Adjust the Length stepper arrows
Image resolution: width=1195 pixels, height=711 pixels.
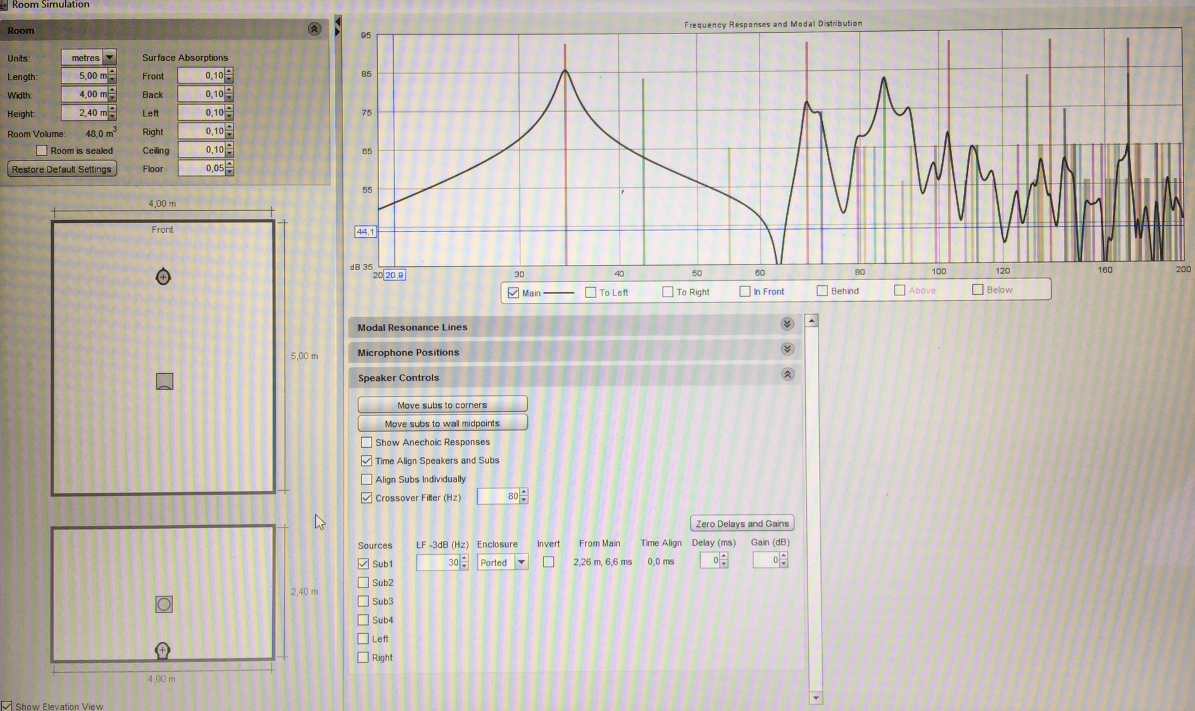tap(112, 76)
